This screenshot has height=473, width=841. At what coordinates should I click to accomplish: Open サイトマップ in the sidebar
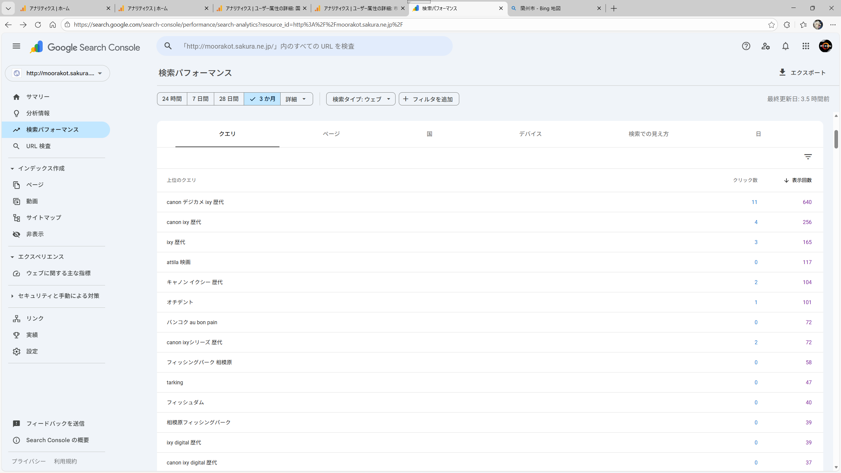pos(44,217)
